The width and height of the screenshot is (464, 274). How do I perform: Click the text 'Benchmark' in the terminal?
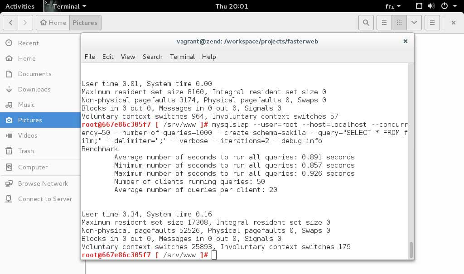[x=100, y=149]
